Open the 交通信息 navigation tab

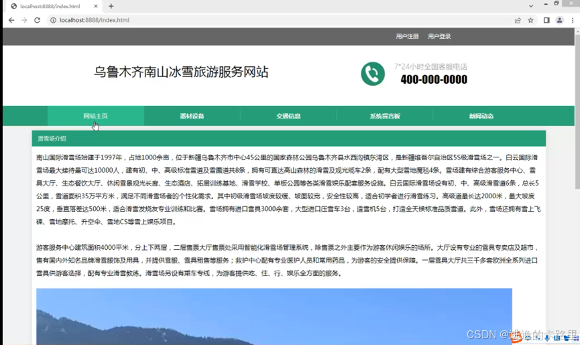coord(288,116)
